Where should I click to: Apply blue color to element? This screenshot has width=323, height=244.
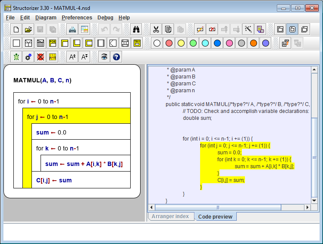[217, 43]
